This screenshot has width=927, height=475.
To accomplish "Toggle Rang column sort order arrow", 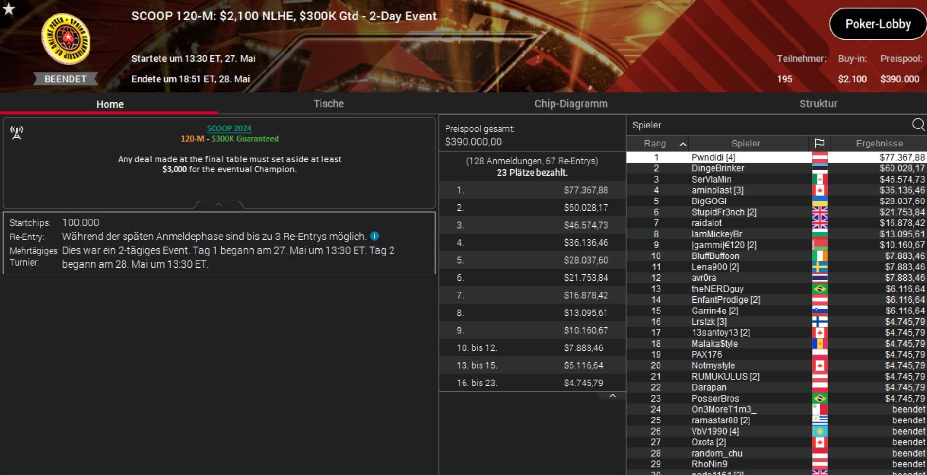I will (x=683, y=144).
